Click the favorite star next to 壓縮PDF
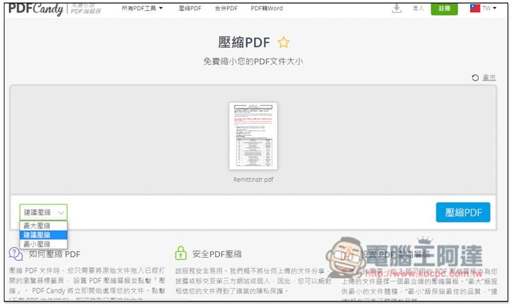512x305 pixels. click(284, 42)
